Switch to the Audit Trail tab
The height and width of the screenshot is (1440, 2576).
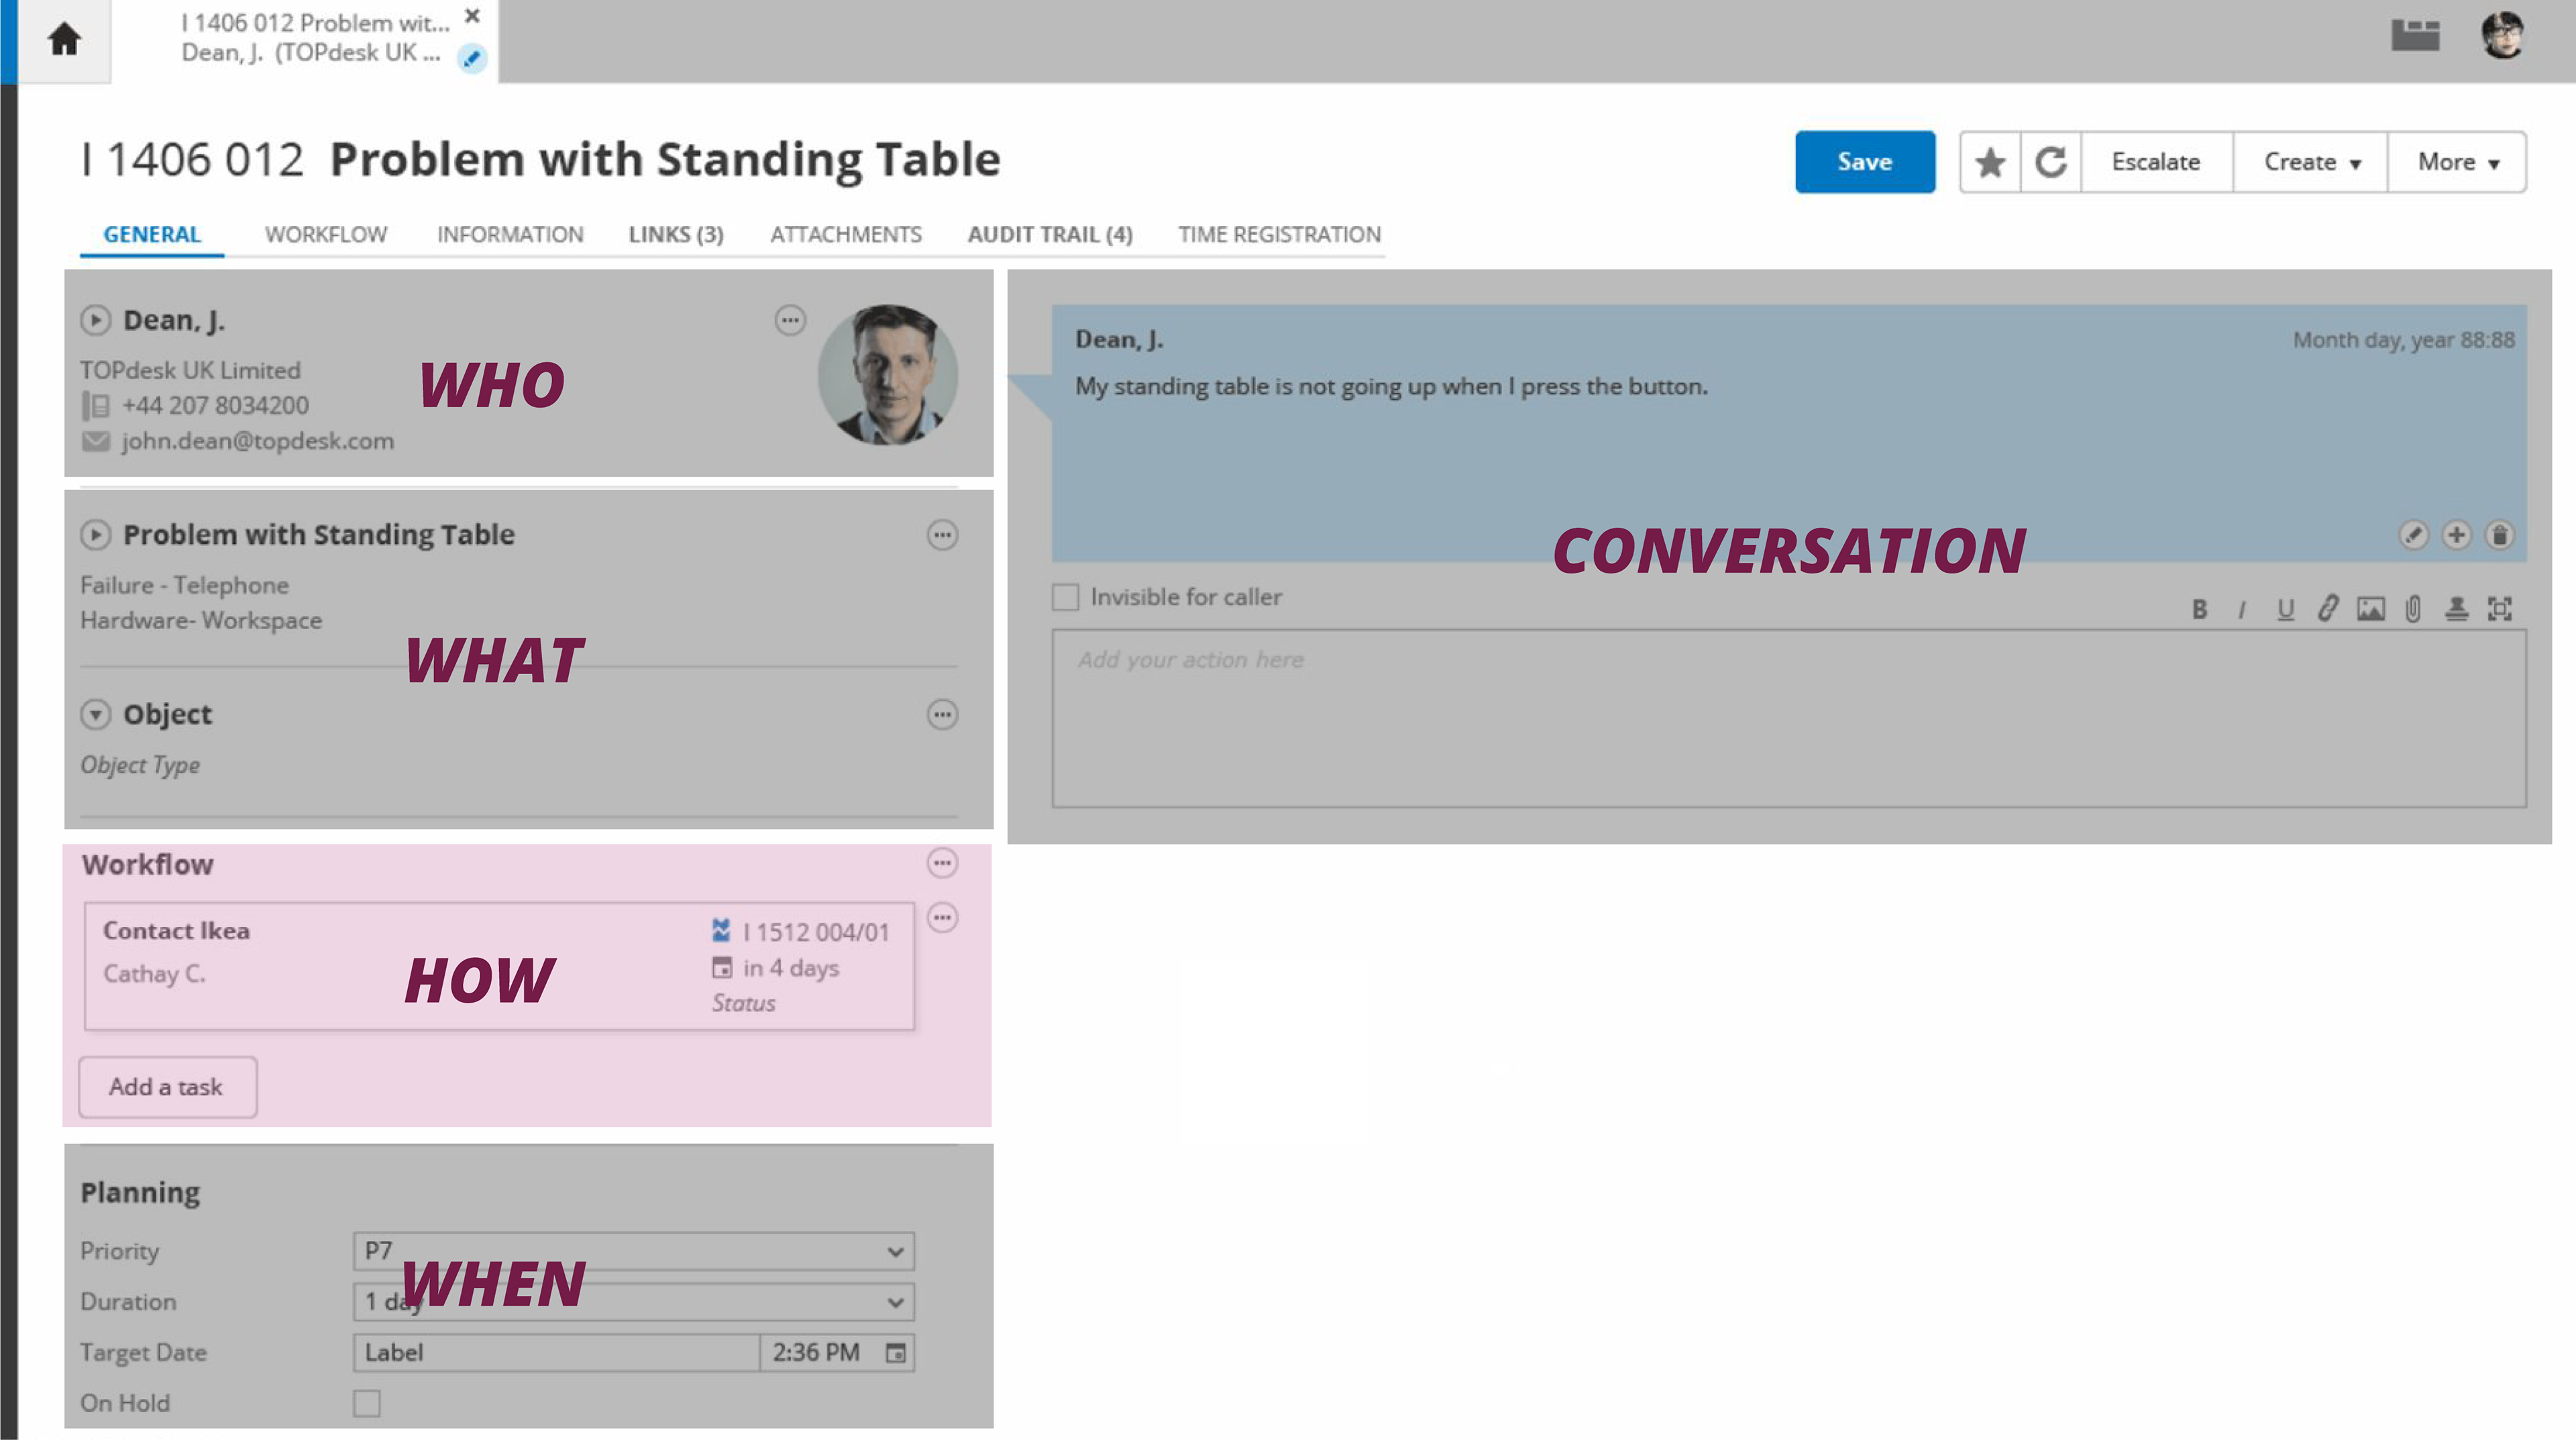click(x=1049, y=234)
